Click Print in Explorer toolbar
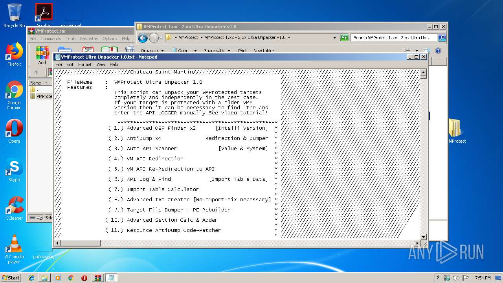The width and height of the screenshot is (503, 283). (242, 50)
